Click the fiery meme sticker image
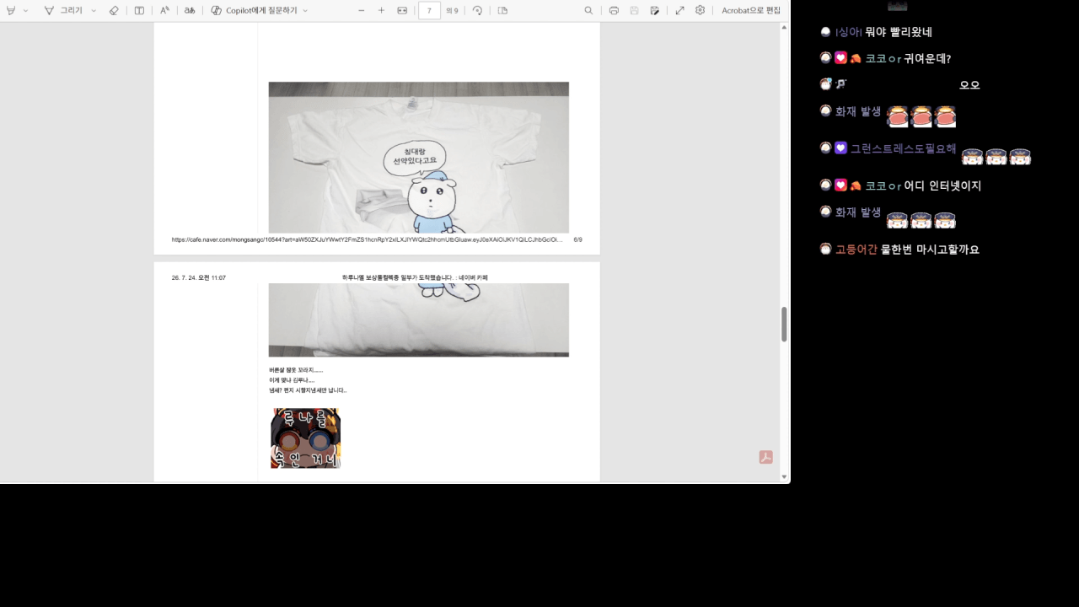The width and height of the screenshot is (1079, 607). pos(305,438)
